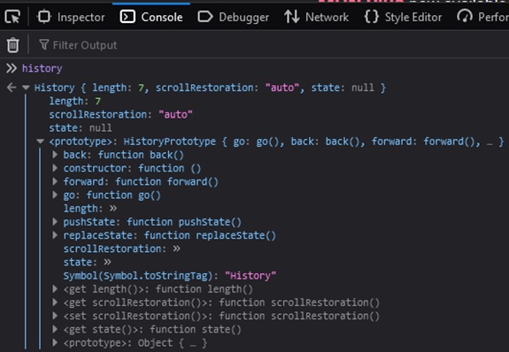Click 'function back()' text

141,155
